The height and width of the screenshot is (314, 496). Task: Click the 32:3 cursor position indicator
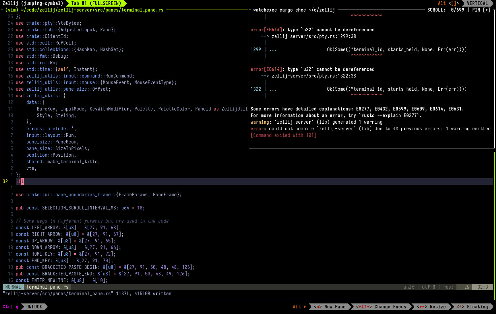click(x=482, y=287)
